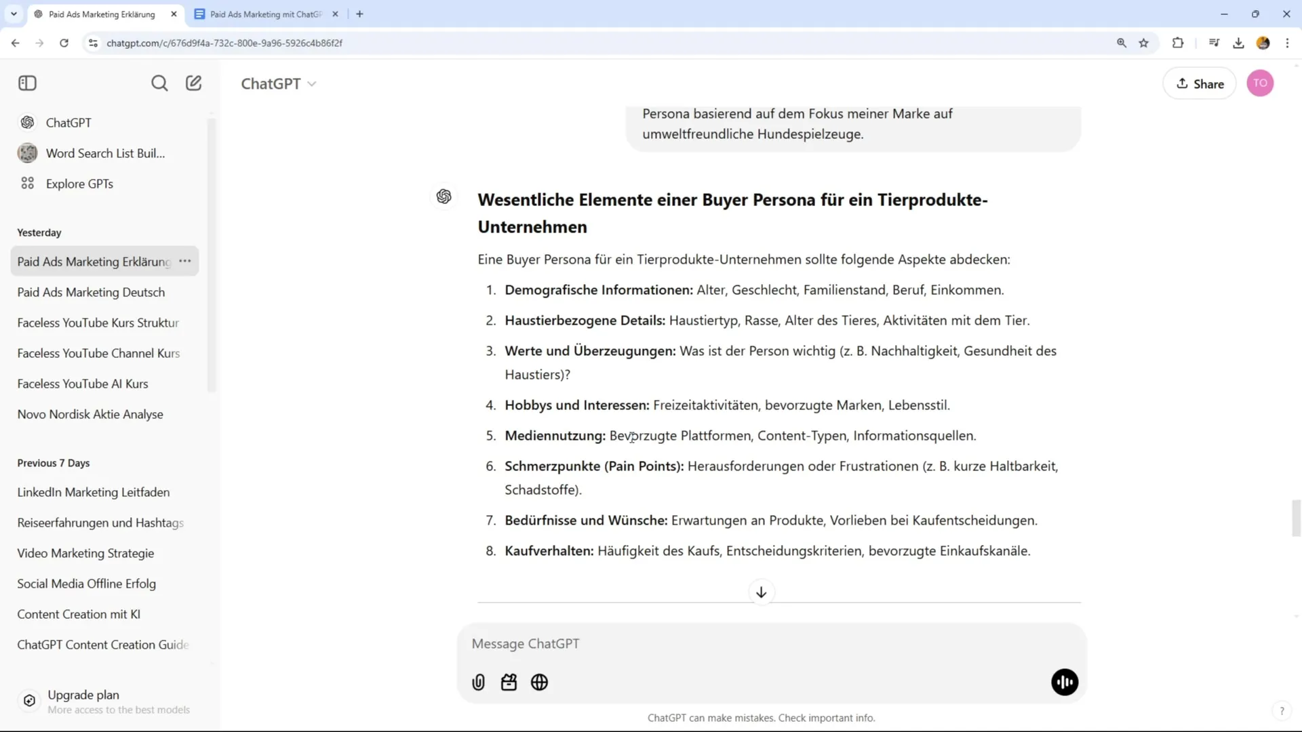Click the Message ChatGPT input field
Screen dimensions: 1302x732
pyautogui.click(x=771, y=644)
